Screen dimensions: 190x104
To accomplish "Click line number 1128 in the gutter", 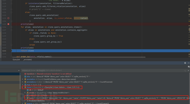I will pos(4,3).
